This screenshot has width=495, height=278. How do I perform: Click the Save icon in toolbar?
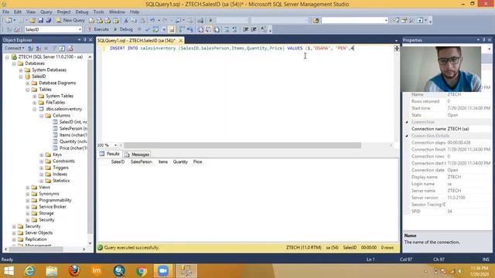tap(41, 21)
